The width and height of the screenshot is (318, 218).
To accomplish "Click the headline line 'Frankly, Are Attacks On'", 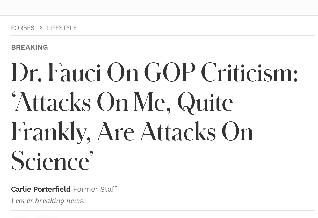I will point(132,132).
